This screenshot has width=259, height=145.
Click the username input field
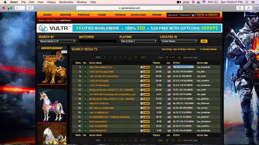173,15
